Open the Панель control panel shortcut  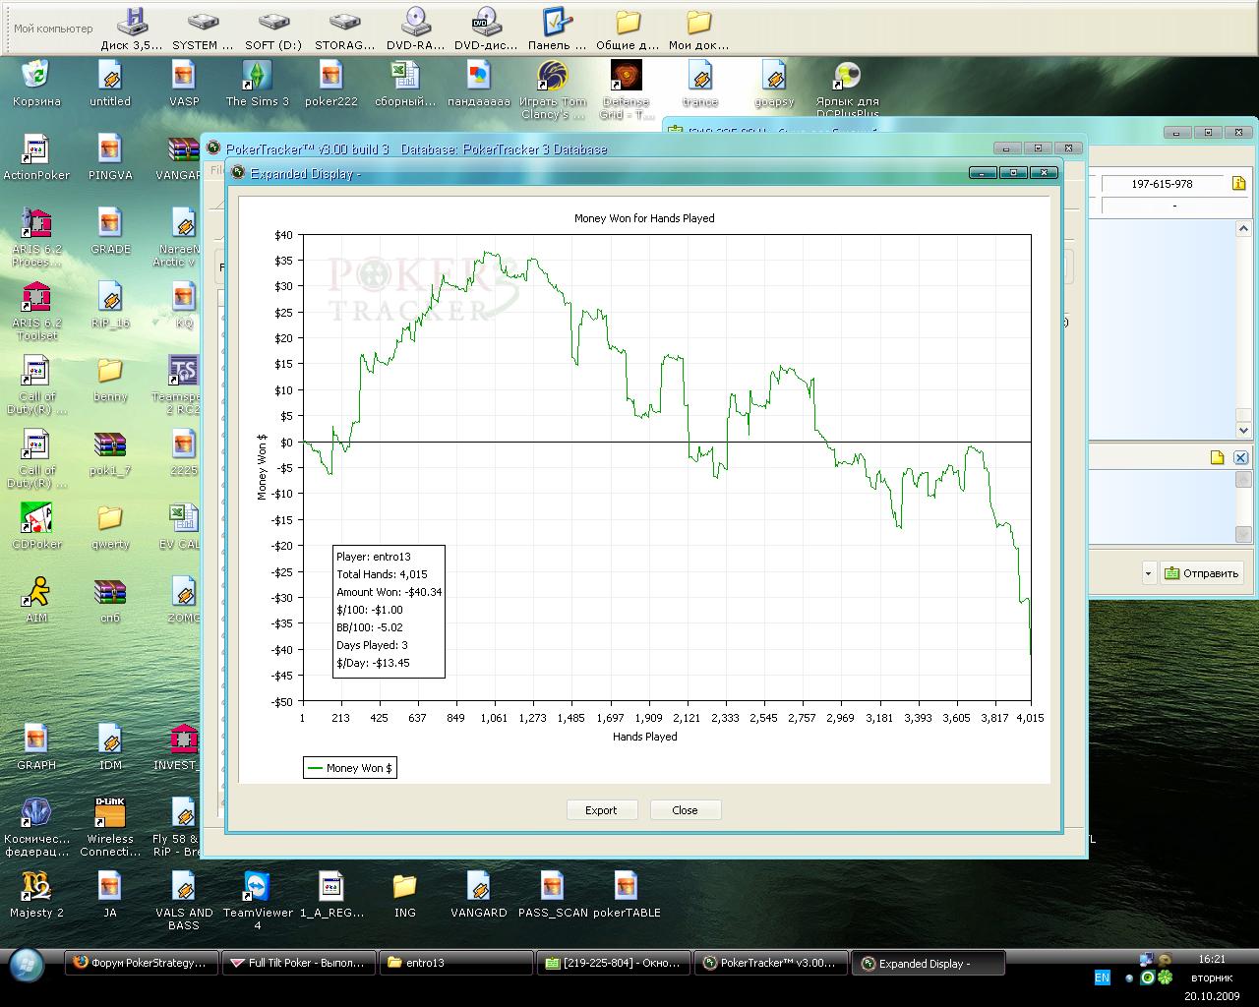pos(557,30)
